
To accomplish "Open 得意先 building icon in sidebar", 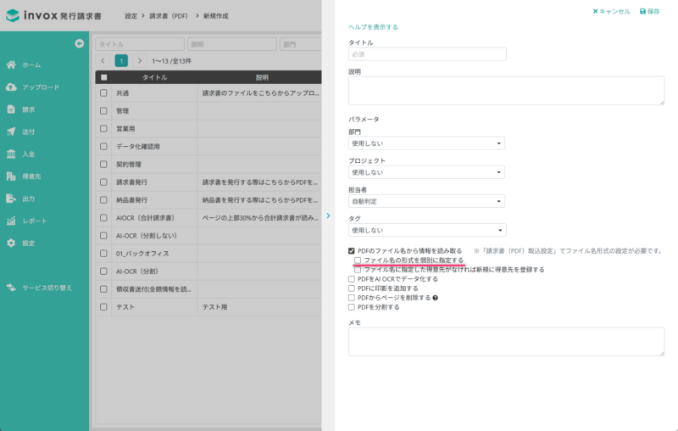I will [11, 176].
